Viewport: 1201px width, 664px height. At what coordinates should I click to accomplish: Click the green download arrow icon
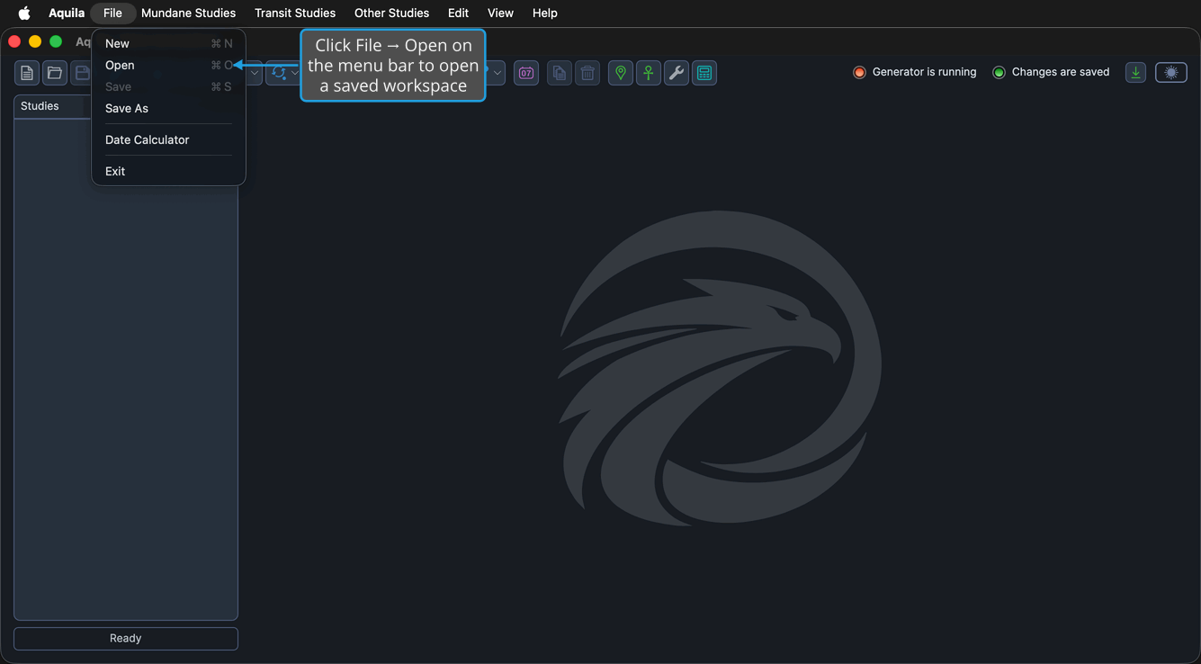tap(1135, 73)
